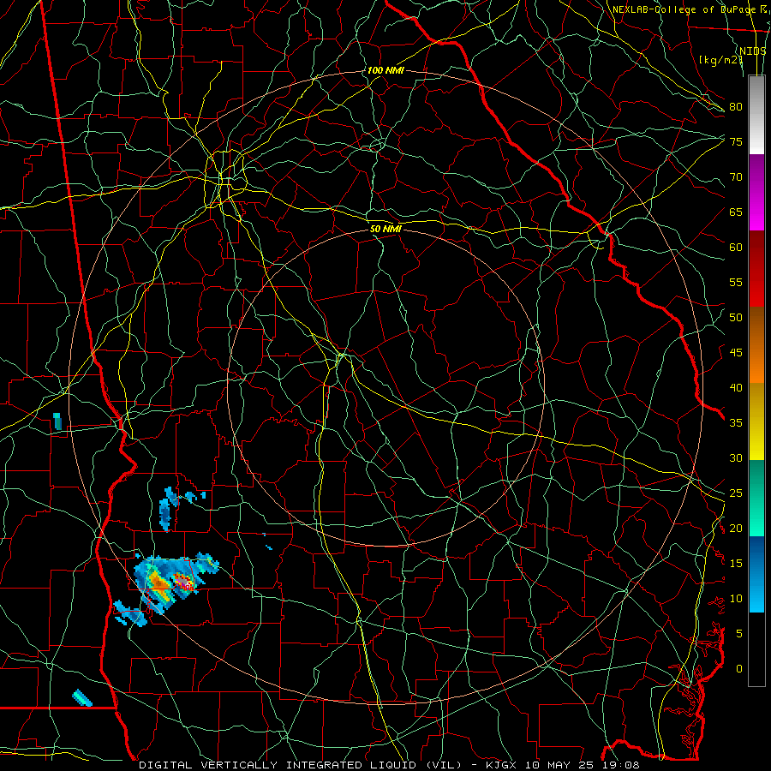Click the diagonal cyan cell near the bottom-left corner

pos(82,697)
